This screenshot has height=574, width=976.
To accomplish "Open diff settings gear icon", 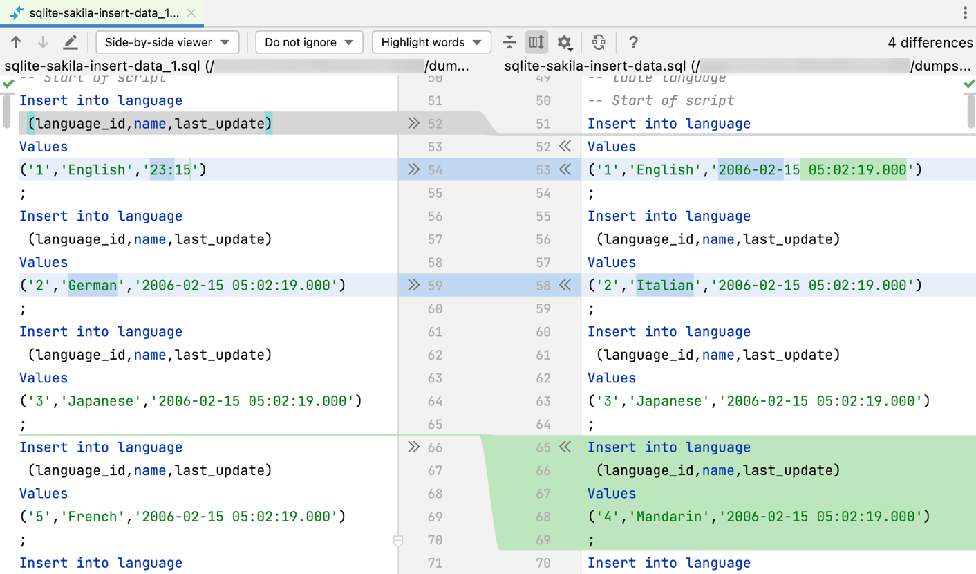I will (564, 43).
